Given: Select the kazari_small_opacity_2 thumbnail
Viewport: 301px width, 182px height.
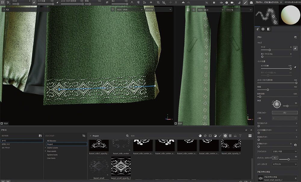Looking at the screenshot, I should tap(121, 167).
